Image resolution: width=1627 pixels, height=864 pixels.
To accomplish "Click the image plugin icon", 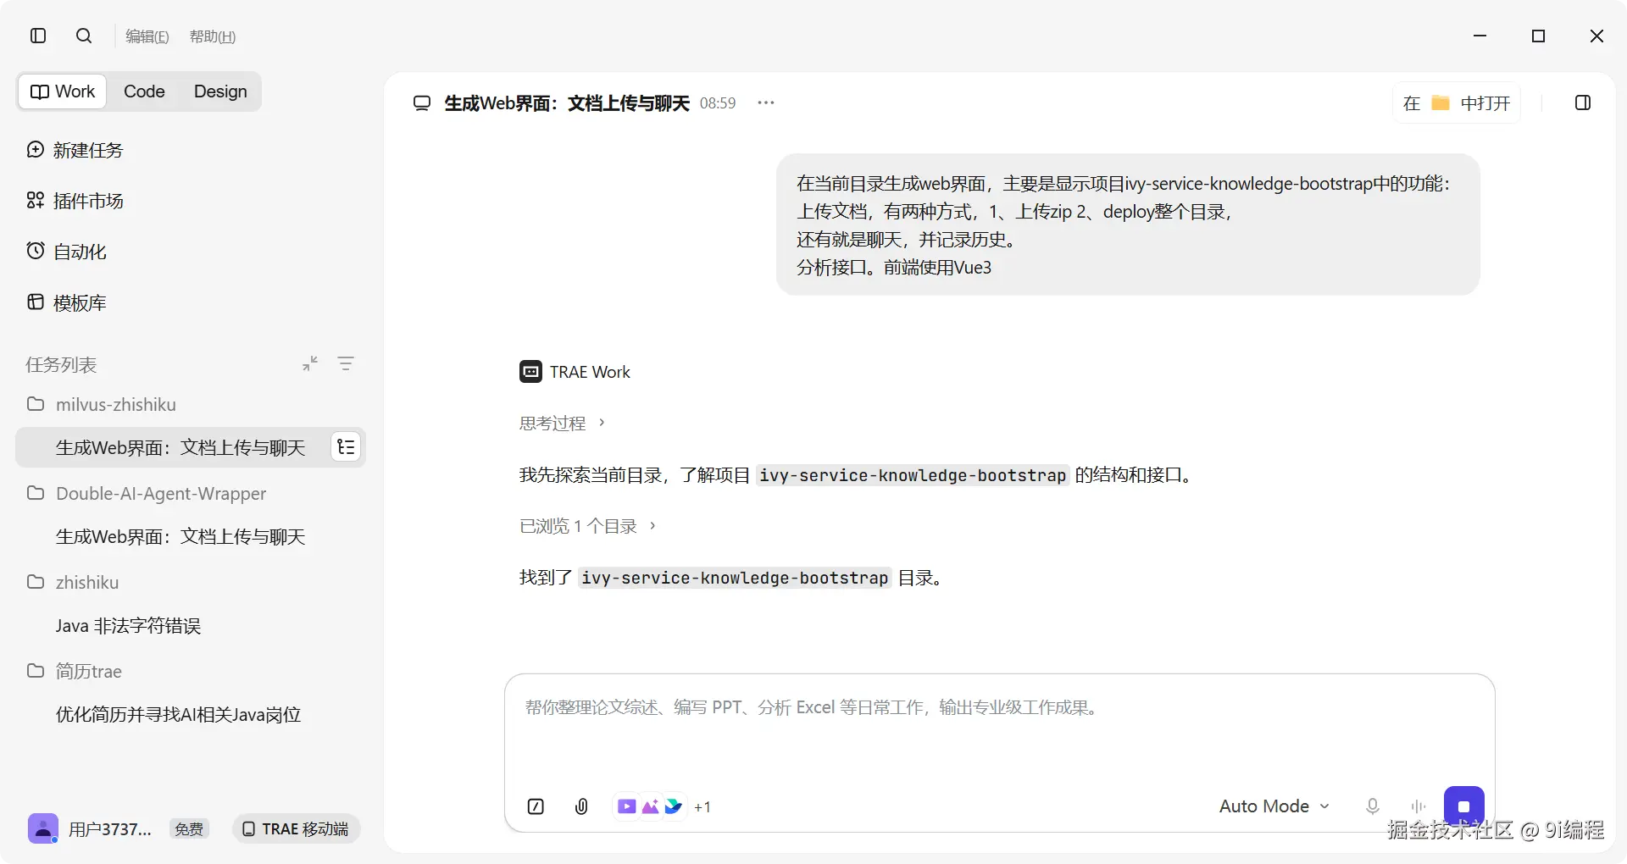I will 650,806.
